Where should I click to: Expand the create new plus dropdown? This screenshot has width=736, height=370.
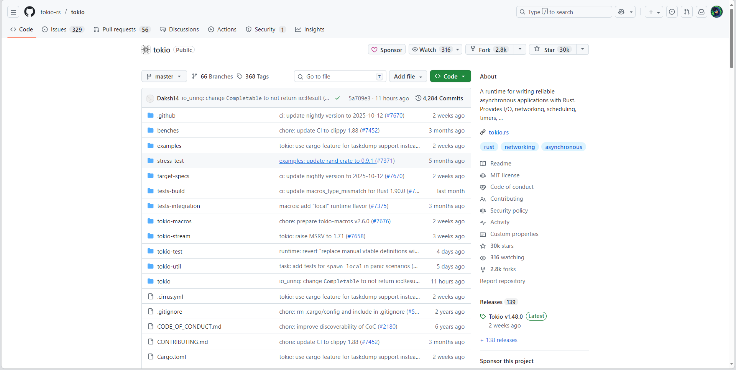[654, 12]
